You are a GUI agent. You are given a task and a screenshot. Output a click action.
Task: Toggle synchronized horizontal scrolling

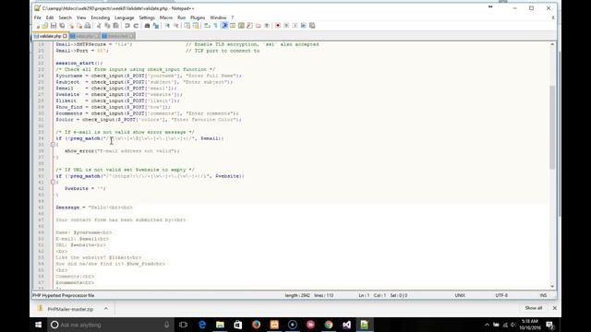[x=196, y=26]
